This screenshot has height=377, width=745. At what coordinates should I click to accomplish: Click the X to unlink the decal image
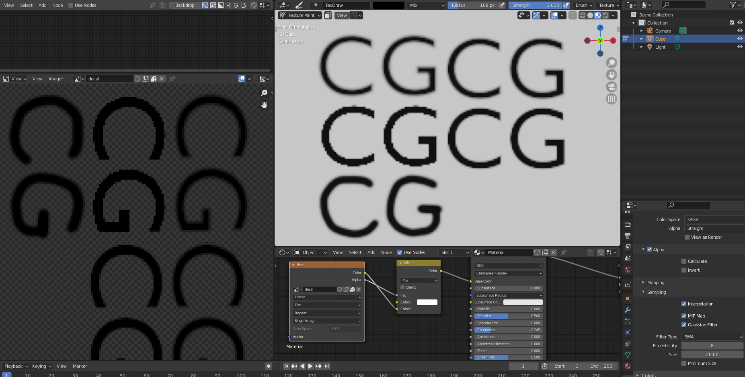[x=161, y=79]
